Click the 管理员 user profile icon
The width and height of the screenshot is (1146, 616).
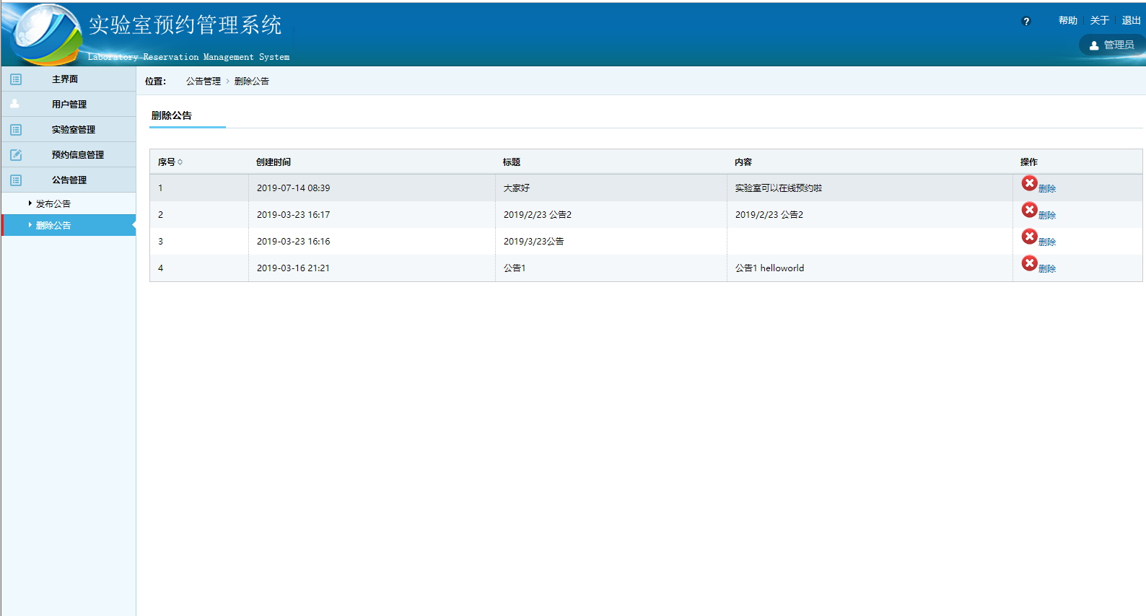pos(1094,45)
